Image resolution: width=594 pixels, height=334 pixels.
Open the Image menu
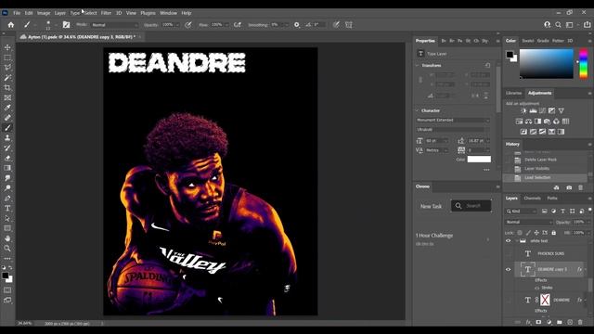(x=44, y=13)
